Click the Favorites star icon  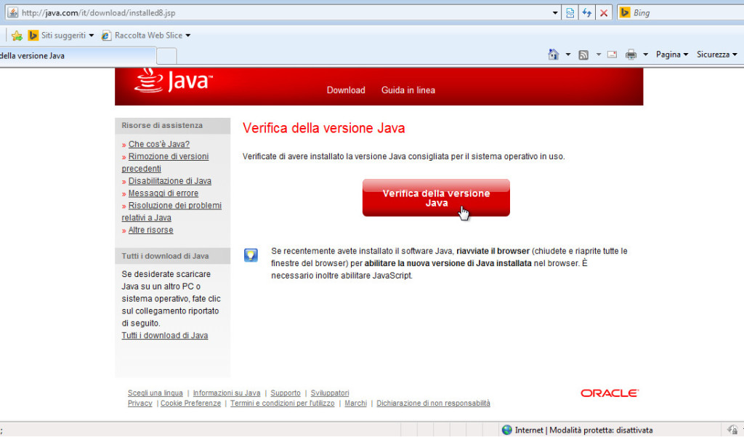tap(17, 36)
